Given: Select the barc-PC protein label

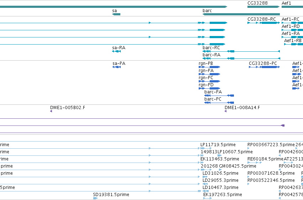Looking at the screenshot, I should (x=213, y=99).
